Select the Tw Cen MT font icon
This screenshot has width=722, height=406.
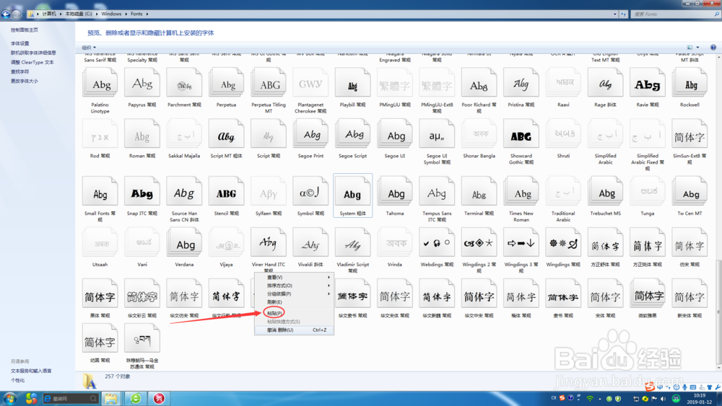(690, 191)
